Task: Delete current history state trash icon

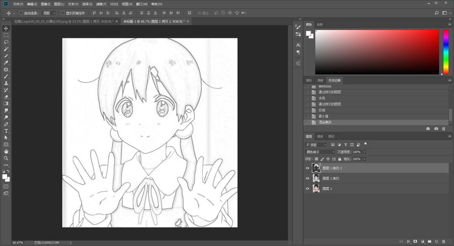Action: click(443, 129)
